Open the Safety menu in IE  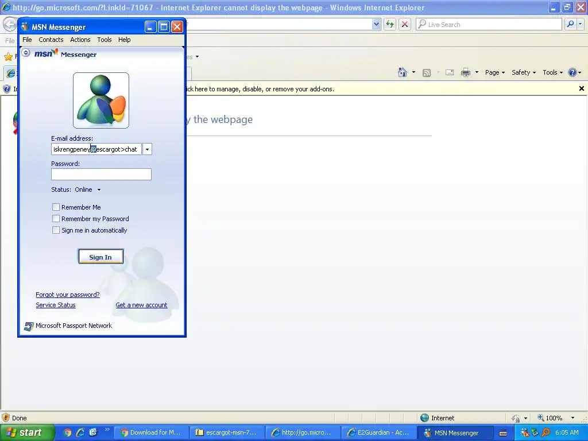click(x=524, y=72)
